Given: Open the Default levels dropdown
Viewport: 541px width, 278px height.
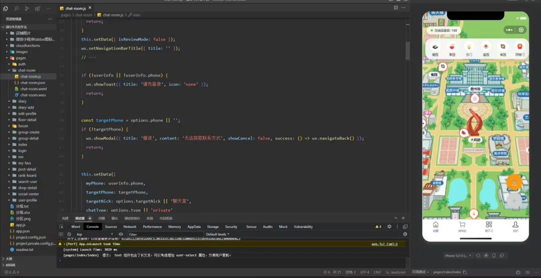Looking at the screenshot, I should [217, 234].
